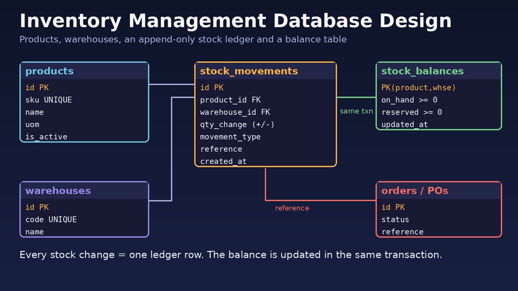Viewport: 518px width, 291px height.
Task: Click 'created_at' in stock_movements
Action: 223,161
